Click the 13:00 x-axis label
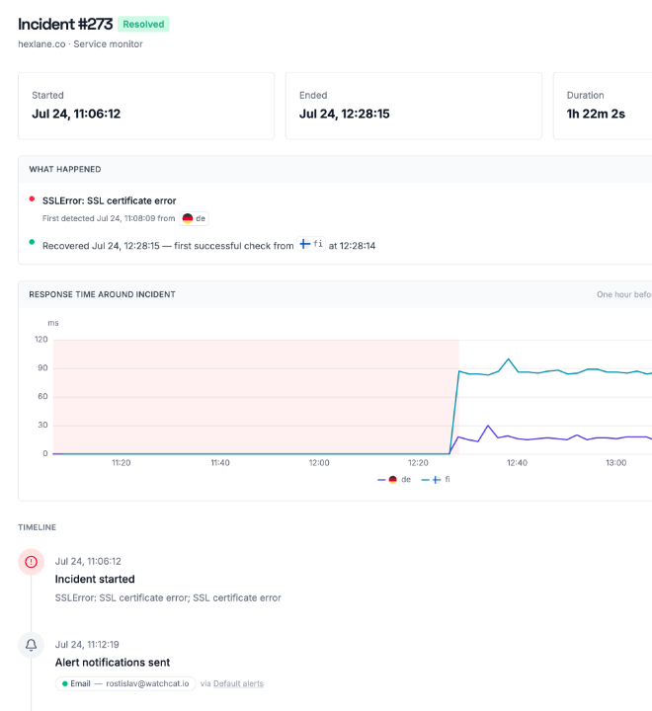 point(615,462)
